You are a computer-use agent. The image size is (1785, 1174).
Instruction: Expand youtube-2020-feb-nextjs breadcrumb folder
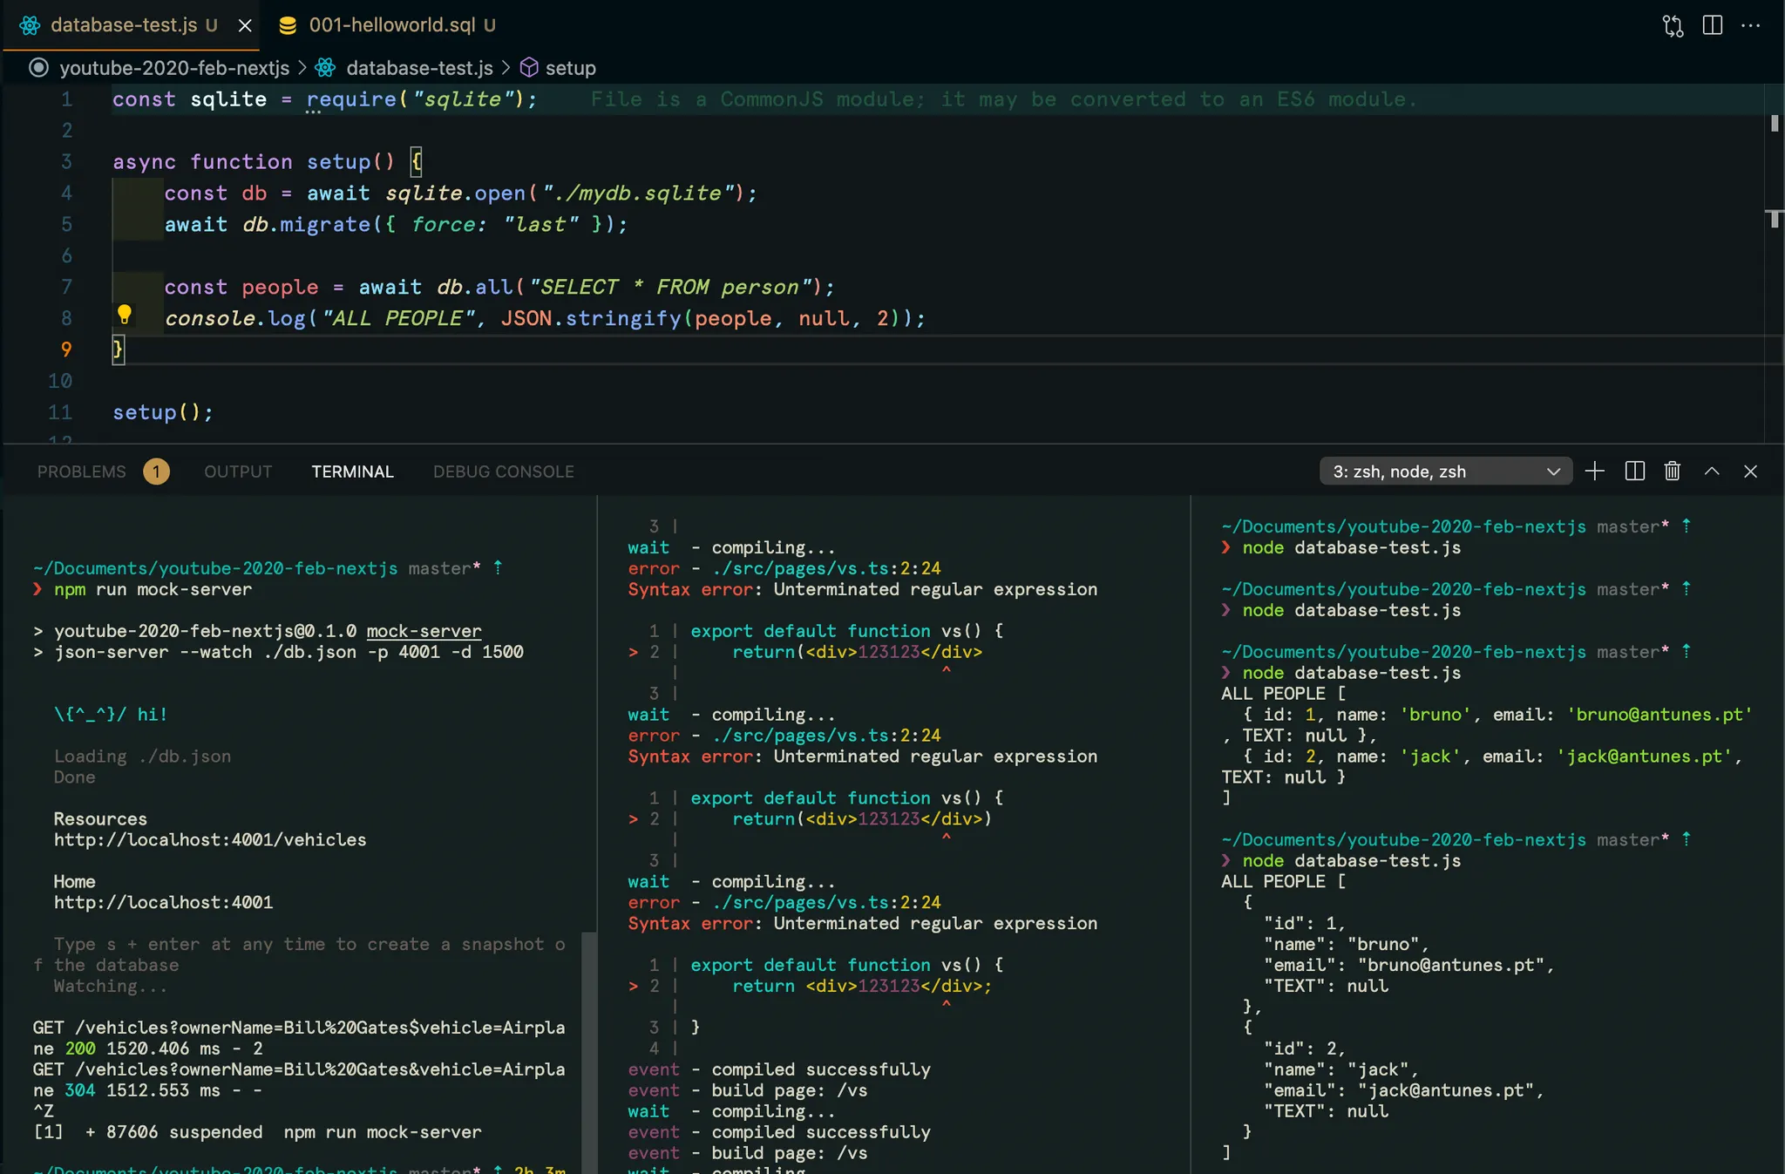[173, 68]
